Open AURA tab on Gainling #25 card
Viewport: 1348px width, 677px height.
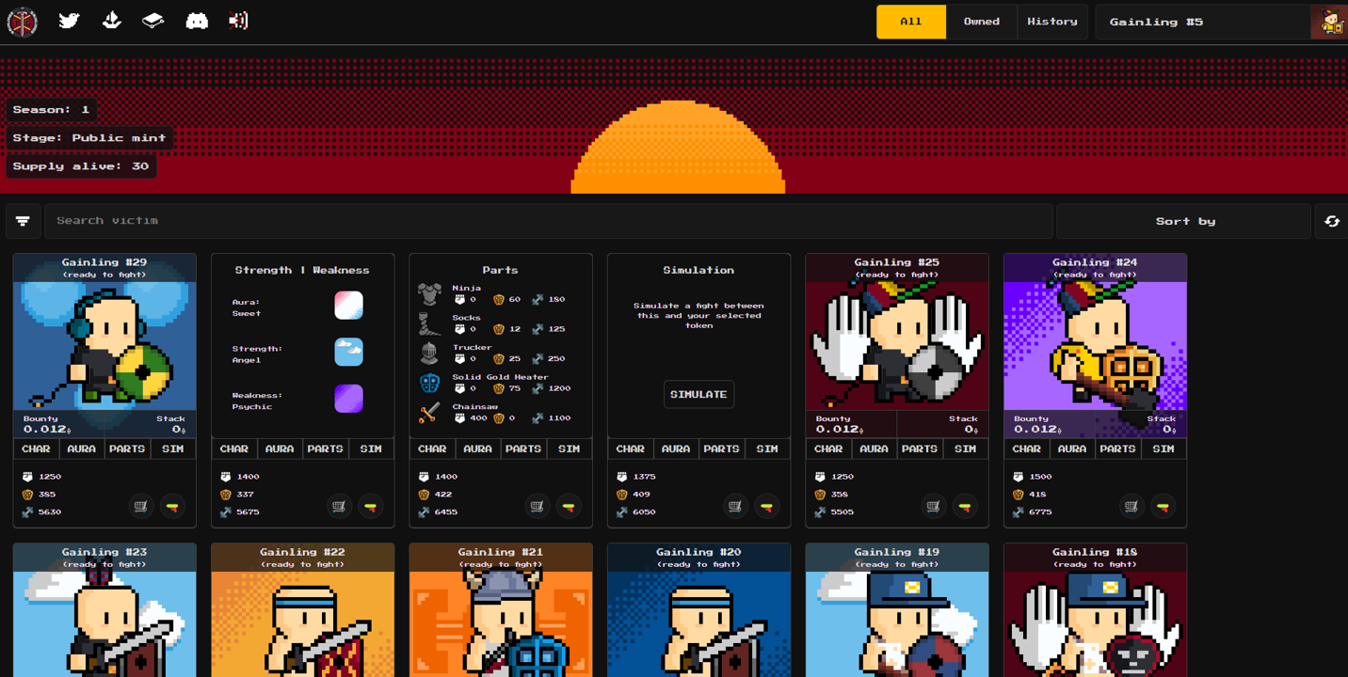[874, 449]
